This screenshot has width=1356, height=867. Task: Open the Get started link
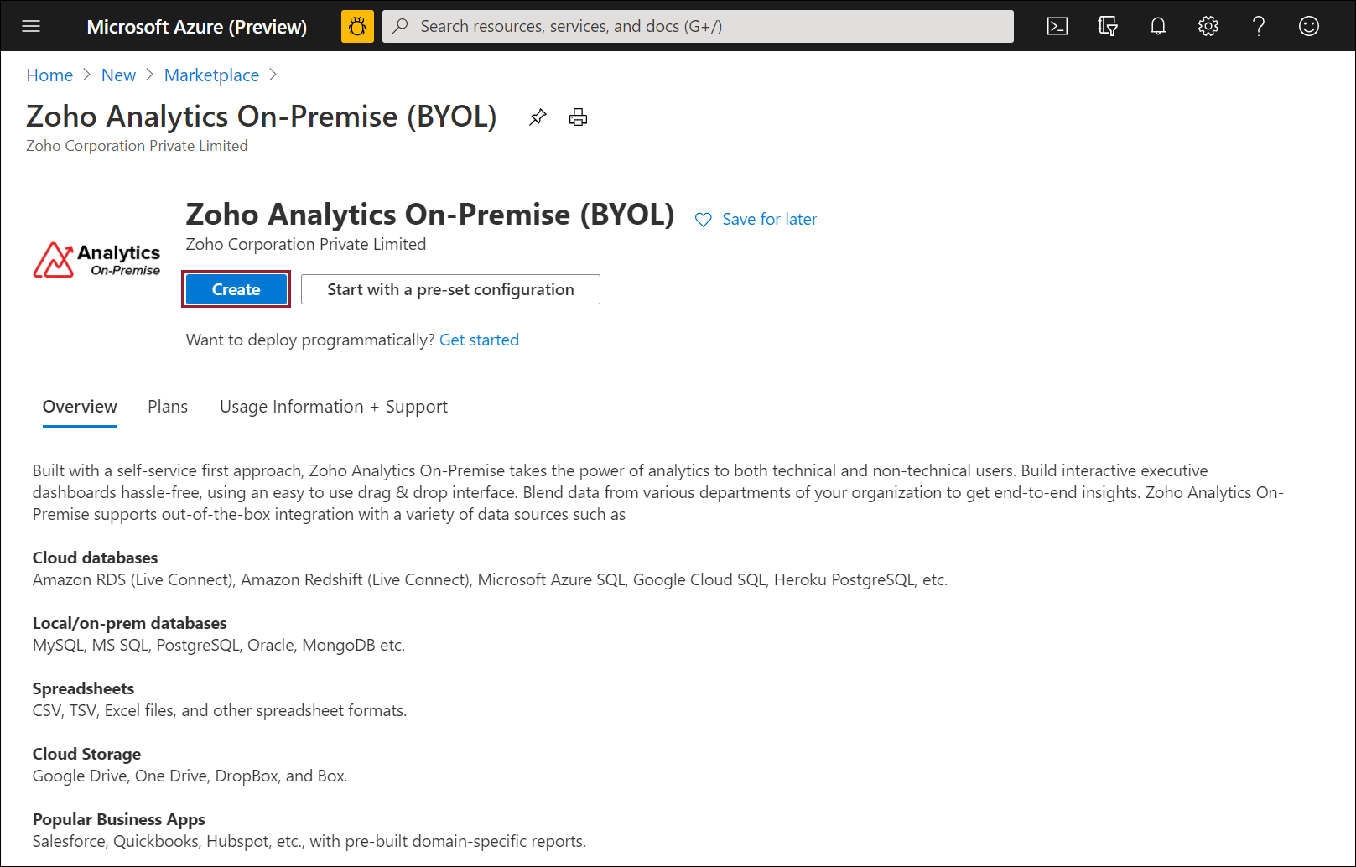point(479,340)
